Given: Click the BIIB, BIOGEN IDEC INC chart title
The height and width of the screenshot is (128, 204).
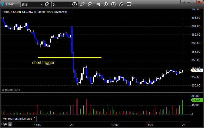Looking at the screenshot, I should tap(35, 12).
